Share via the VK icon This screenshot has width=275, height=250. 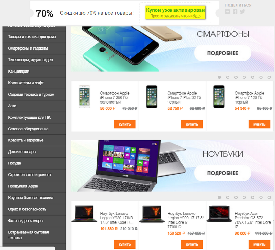228,12
